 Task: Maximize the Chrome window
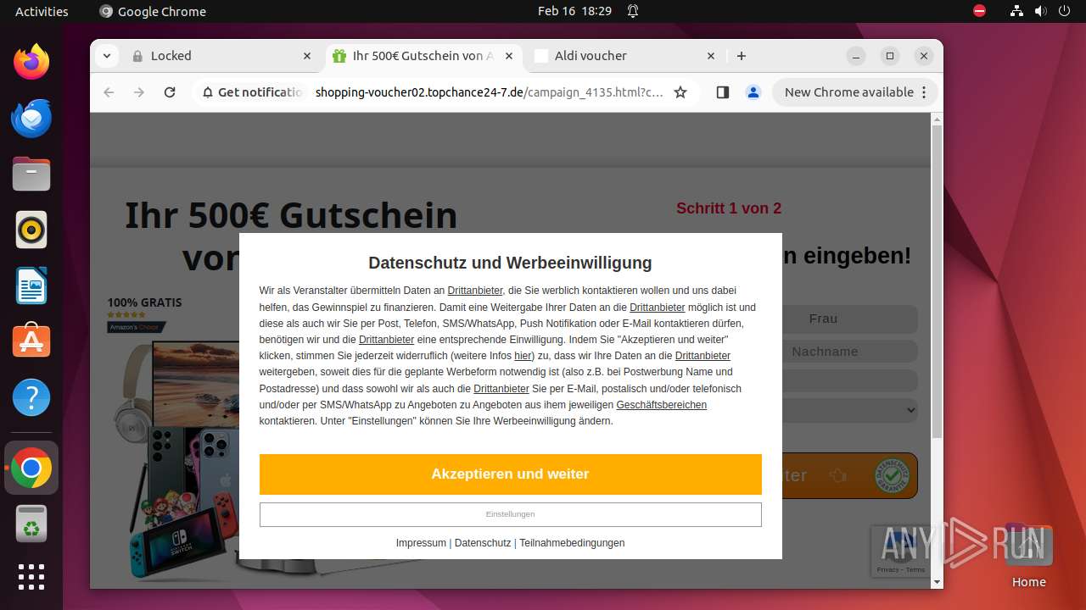coord(890,56)
